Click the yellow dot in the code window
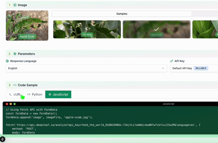This screenshot has height=143, width=218. click(x=11, y=104)
